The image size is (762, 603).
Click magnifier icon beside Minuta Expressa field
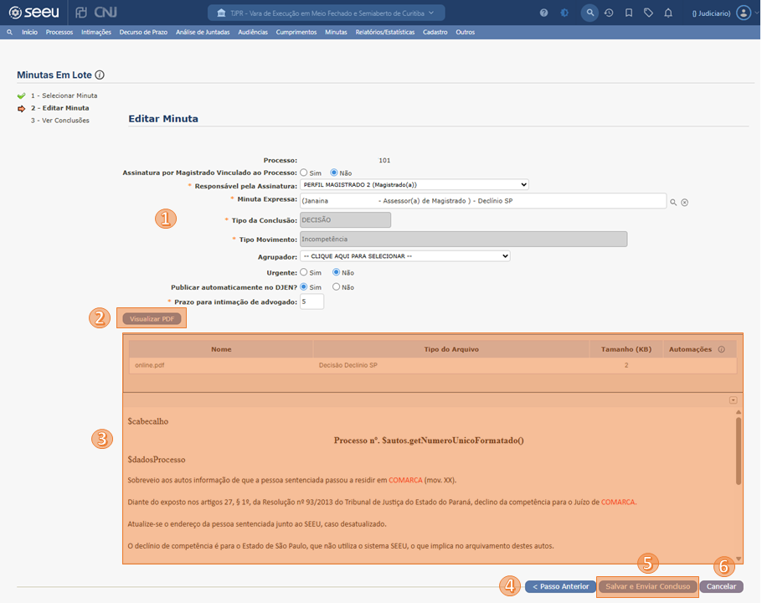(x=672, y=202)
